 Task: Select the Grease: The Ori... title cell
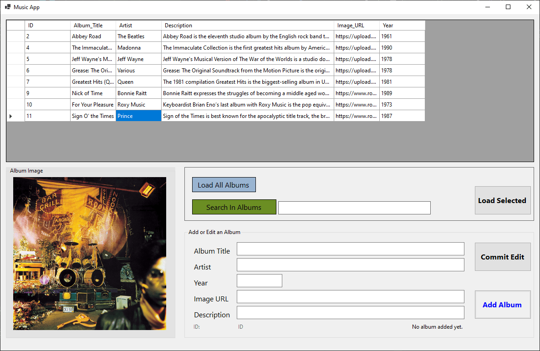click(x=93, y=70)
